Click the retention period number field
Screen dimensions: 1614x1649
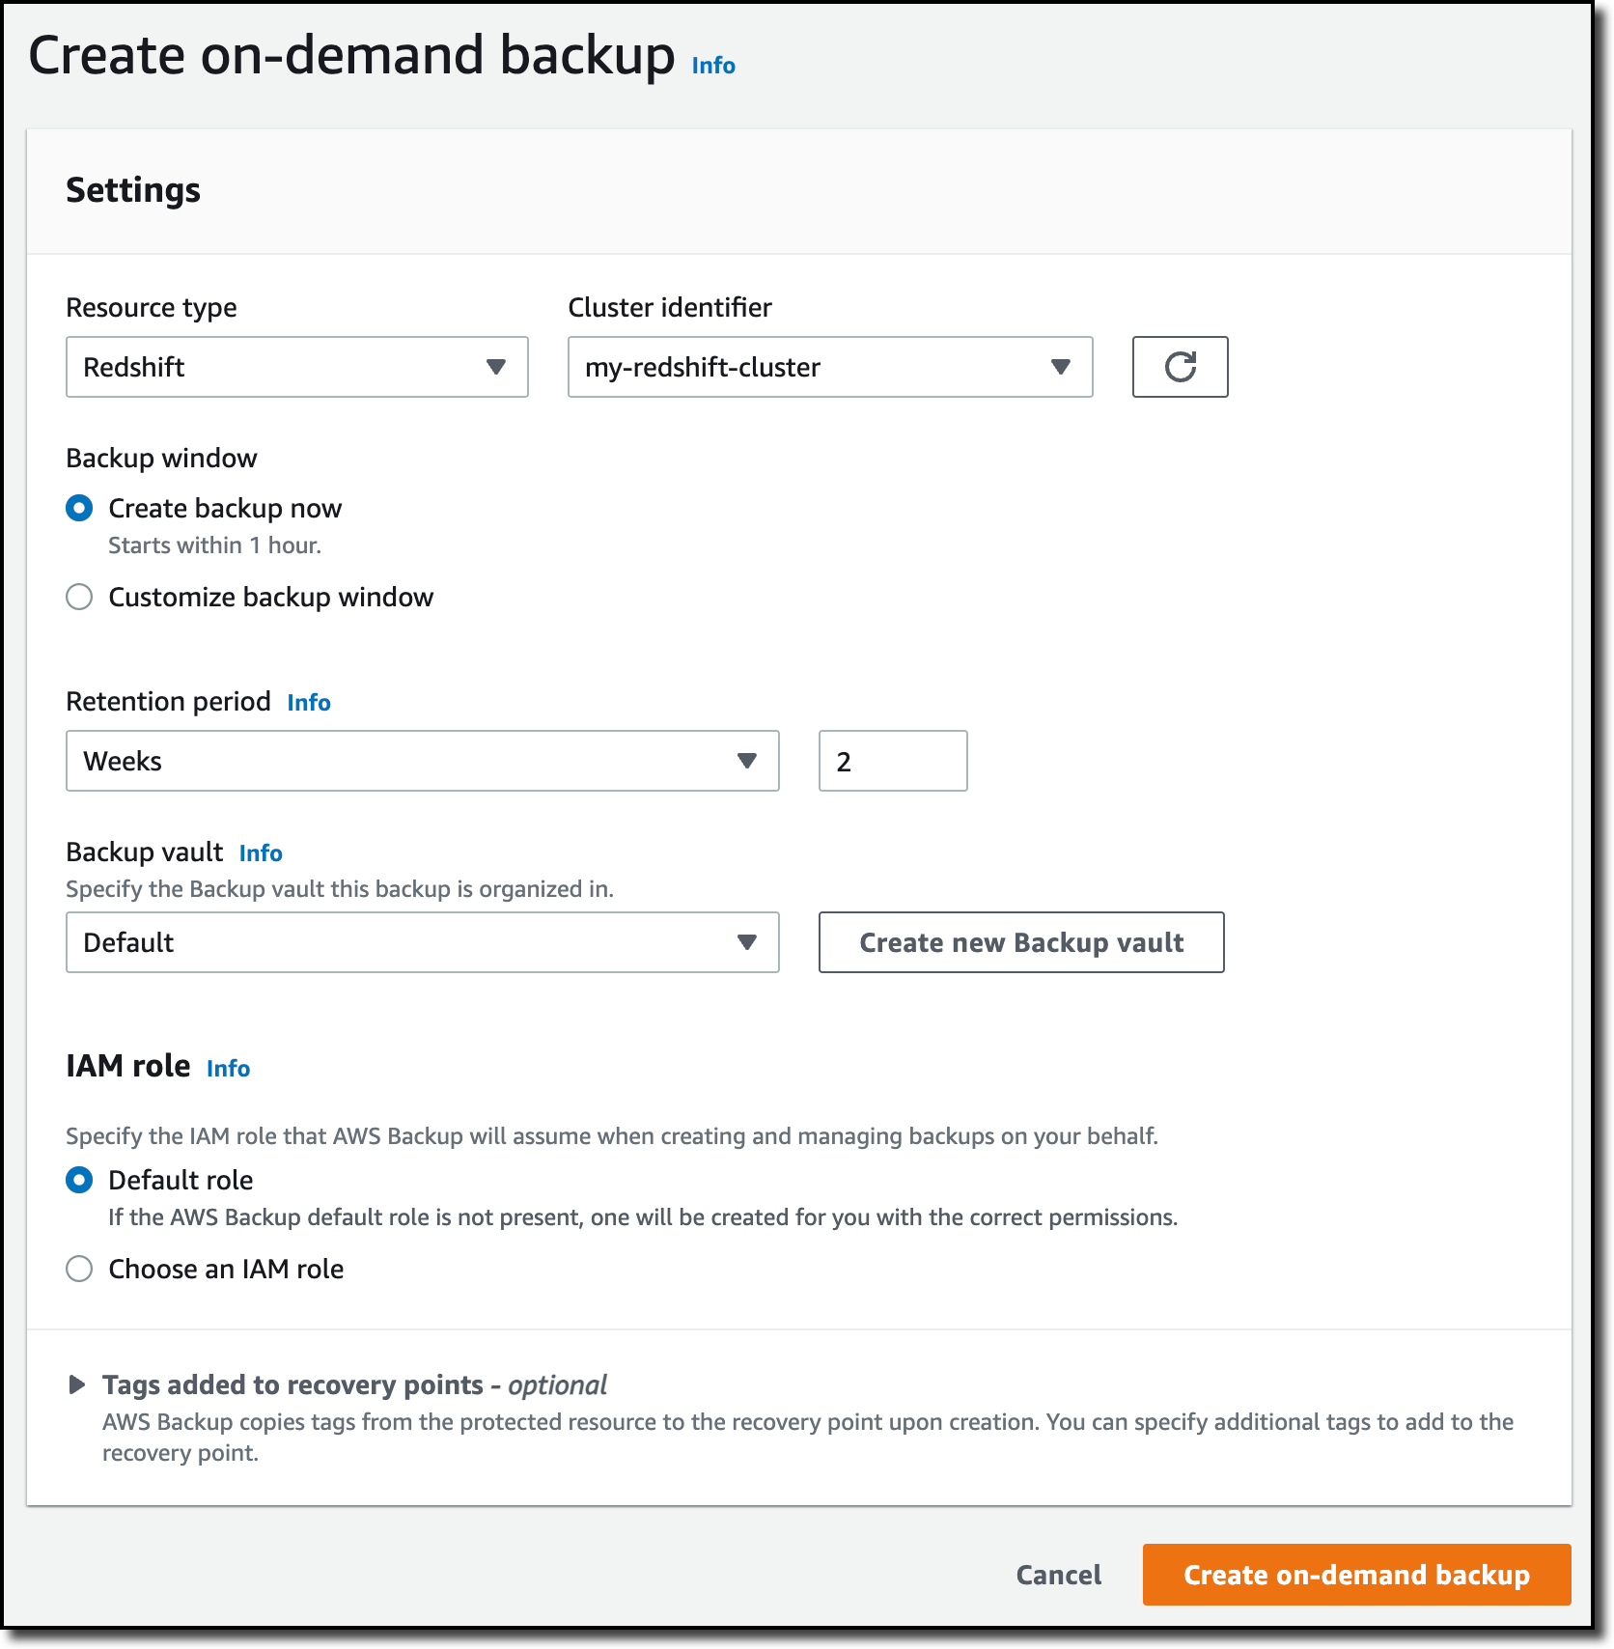point(893,761)
